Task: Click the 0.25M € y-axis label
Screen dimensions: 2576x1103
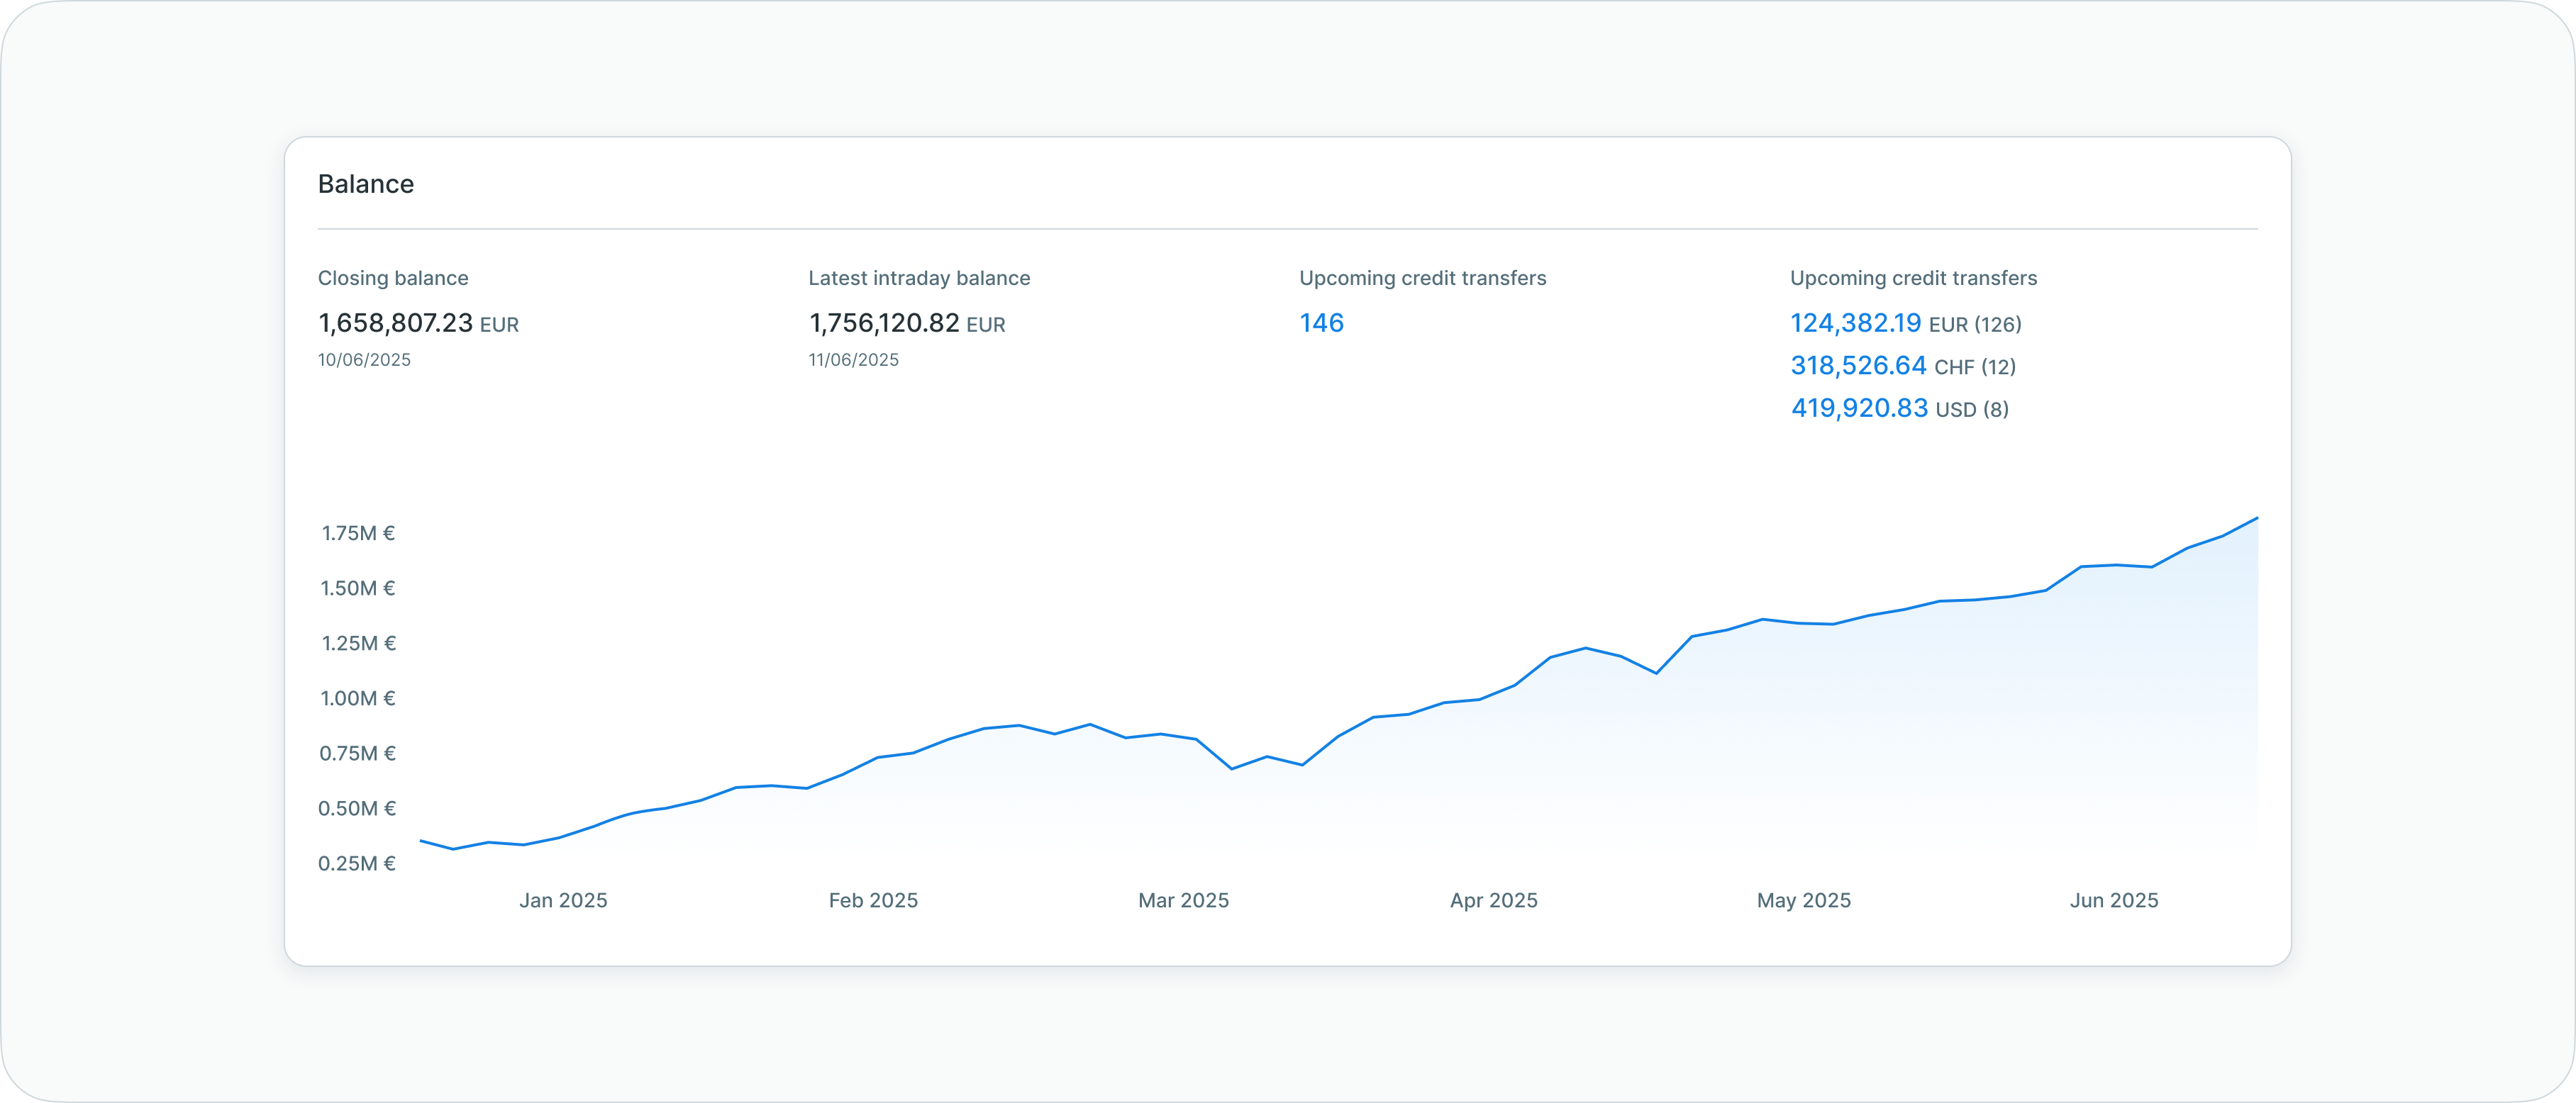Action: (x=357, y=863)
